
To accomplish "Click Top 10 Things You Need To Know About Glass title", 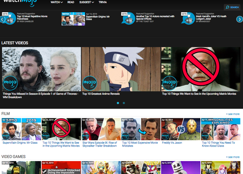I will point(218,144).
